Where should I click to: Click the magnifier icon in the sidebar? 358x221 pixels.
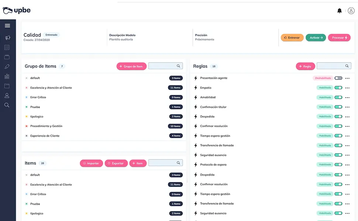[x=7, y=105]
